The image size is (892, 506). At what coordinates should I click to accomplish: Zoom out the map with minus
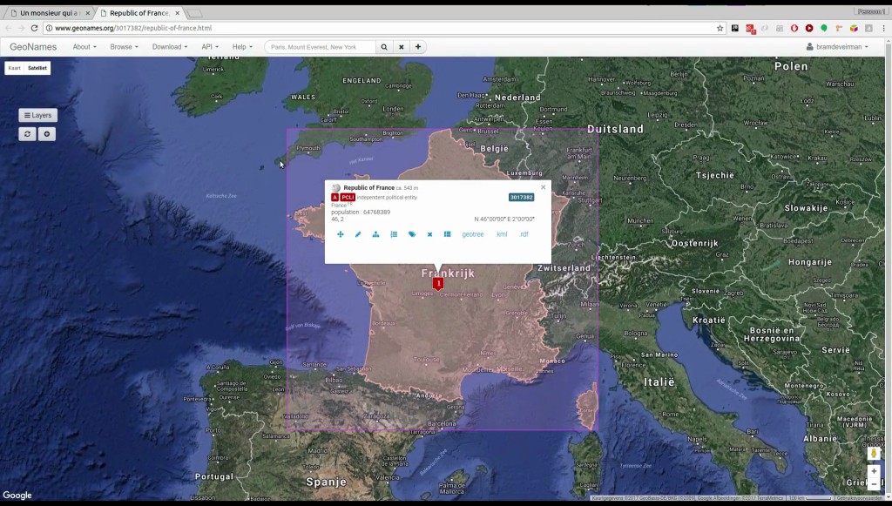tap(874, 484)
